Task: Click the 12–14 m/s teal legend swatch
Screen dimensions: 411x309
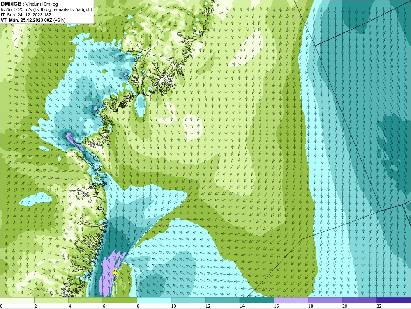Action: click(222, 300)
